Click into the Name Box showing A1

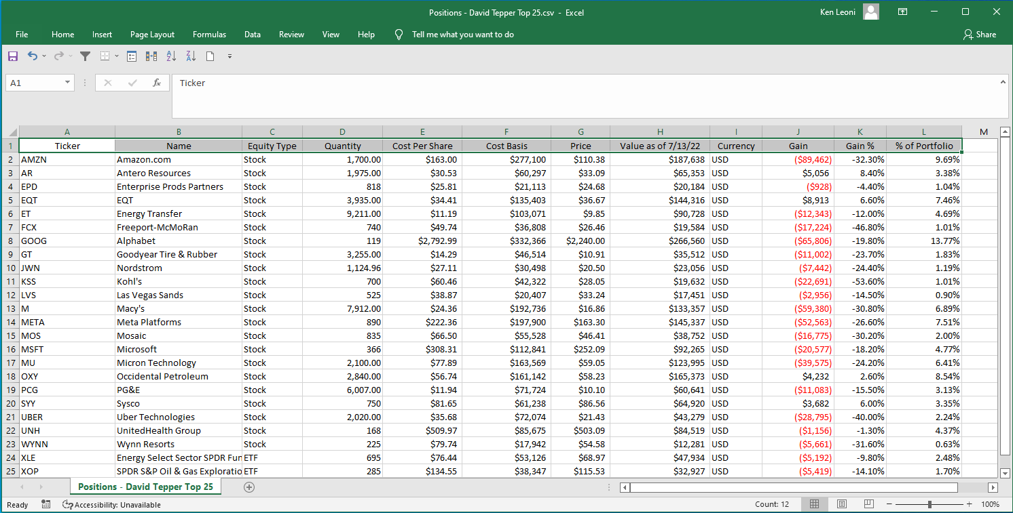(34, 83)
